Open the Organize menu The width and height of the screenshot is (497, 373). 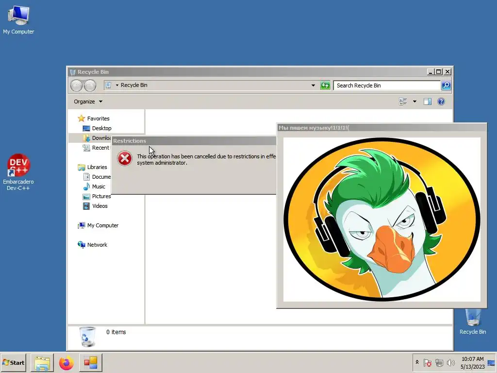tap(88, 102)
